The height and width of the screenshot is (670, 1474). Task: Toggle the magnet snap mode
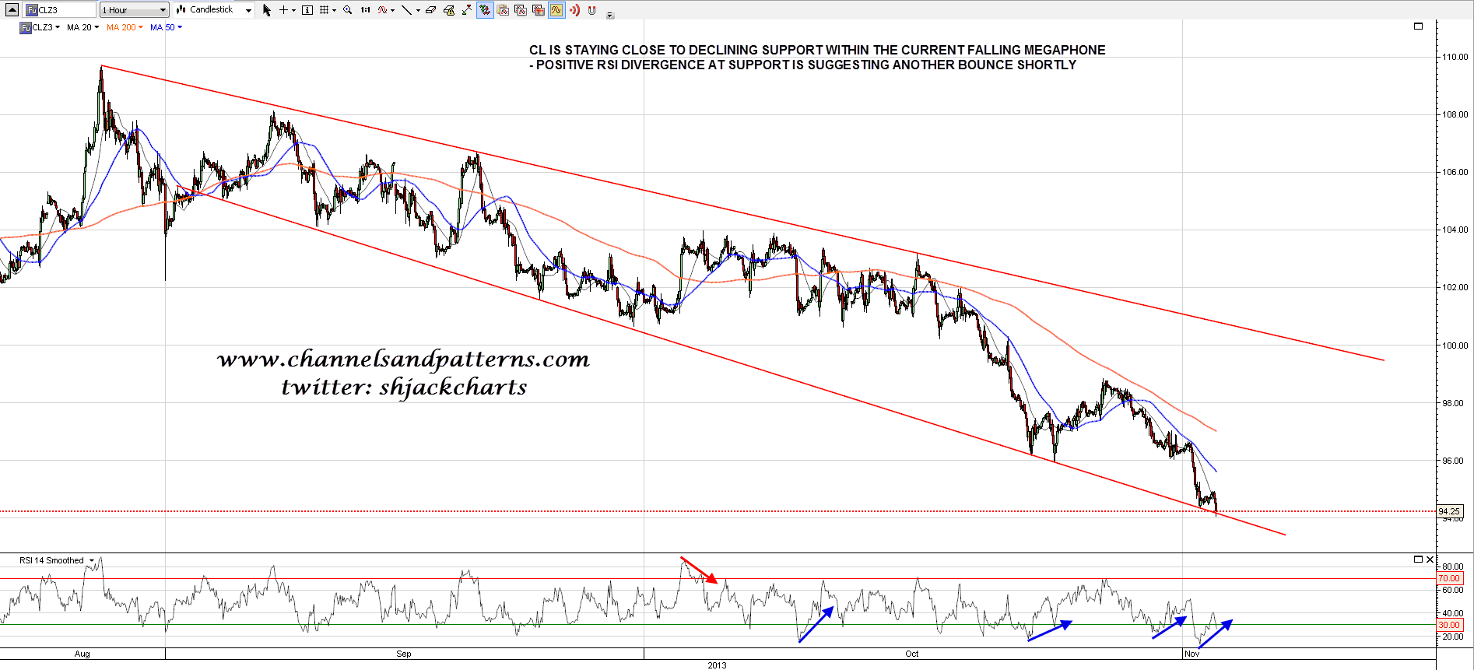click(592, 10)
